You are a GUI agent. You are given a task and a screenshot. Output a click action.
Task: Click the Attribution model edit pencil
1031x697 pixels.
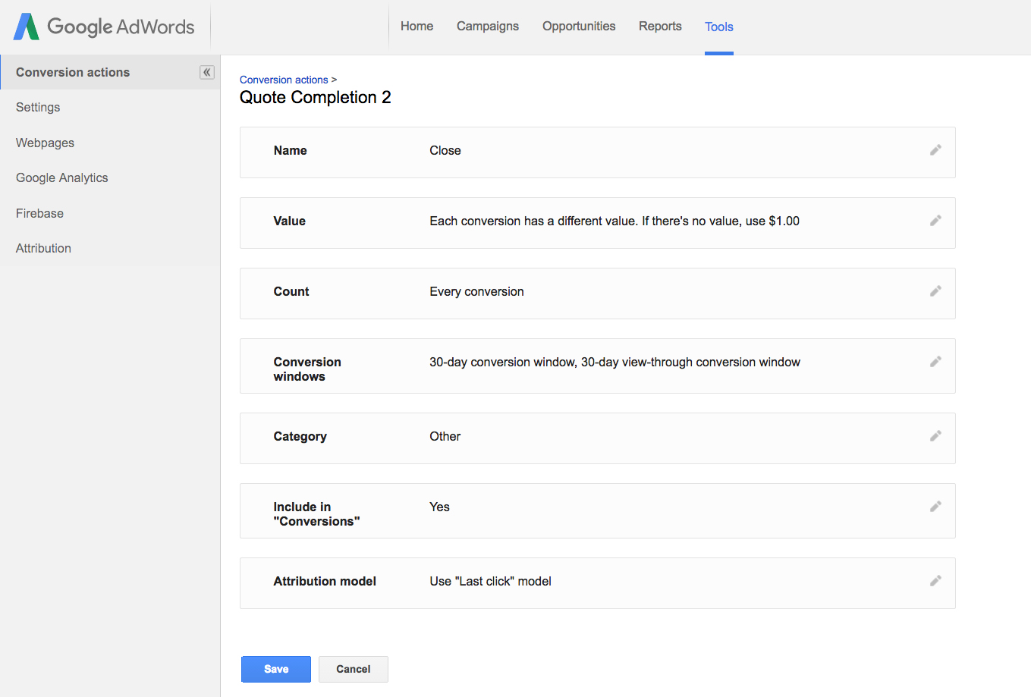pyautogui.click(x=935, y=581)
